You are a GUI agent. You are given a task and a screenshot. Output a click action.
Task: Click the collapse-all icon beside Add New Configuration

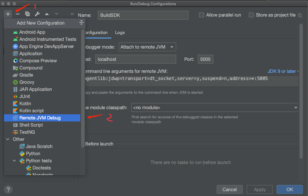(81, 22)
